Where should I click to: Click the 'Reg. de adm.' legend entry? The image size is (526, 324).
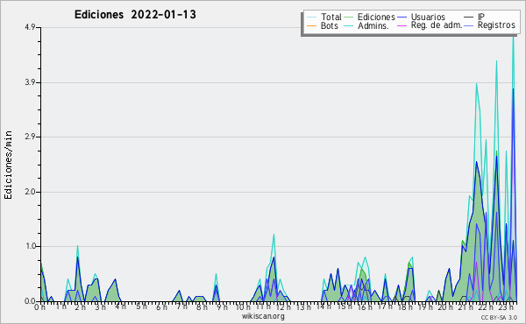(x=430, y=25)
